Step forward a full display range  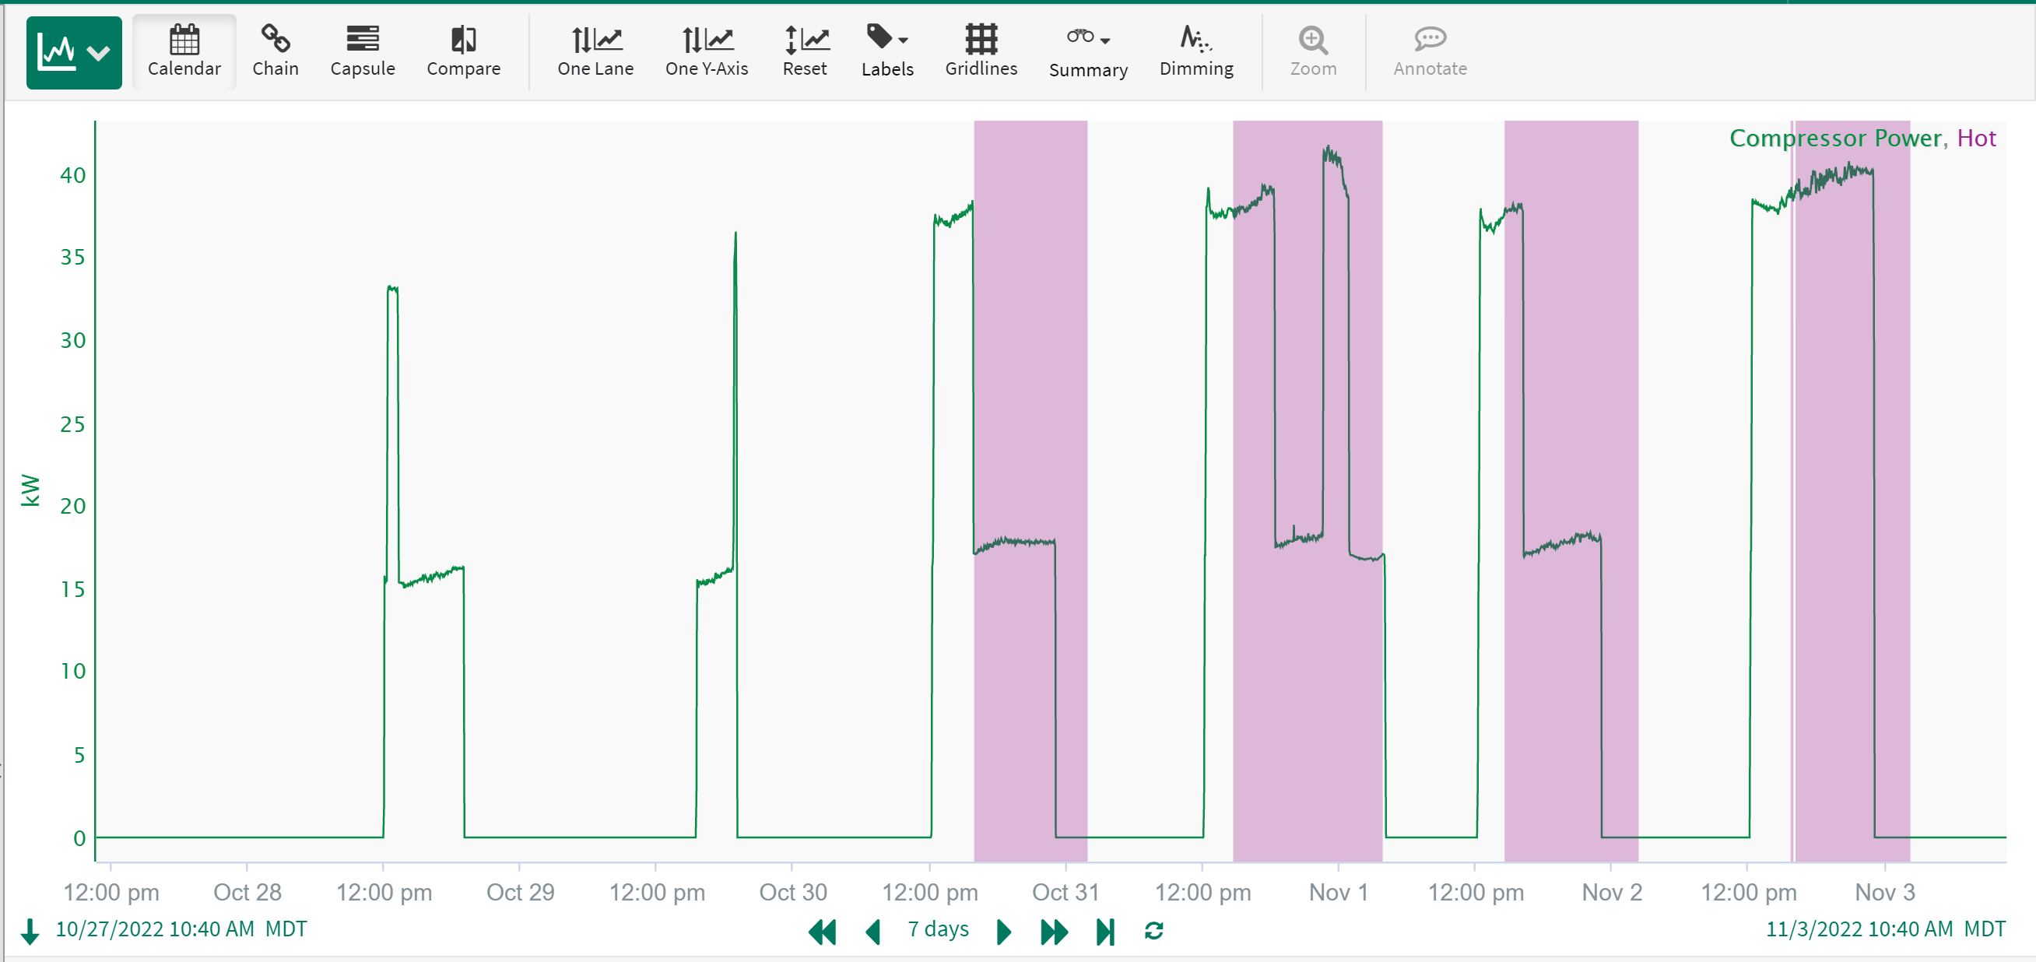[1055, 931]
